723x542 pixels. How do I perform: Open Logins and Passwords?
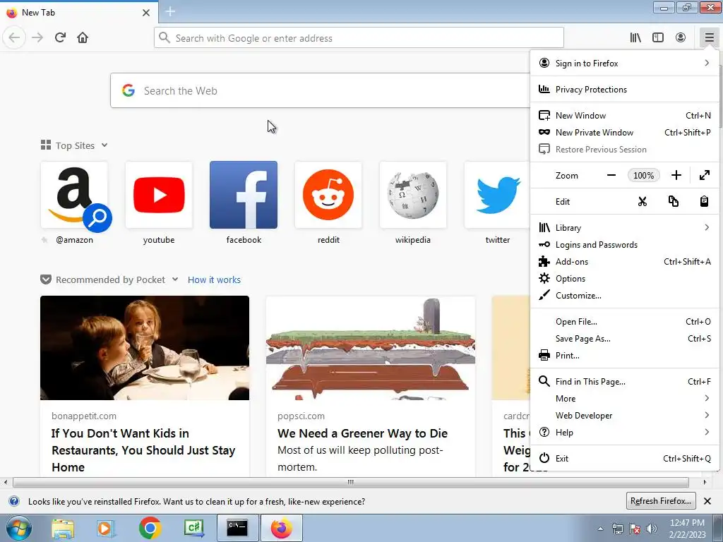(x=625, y=245)
